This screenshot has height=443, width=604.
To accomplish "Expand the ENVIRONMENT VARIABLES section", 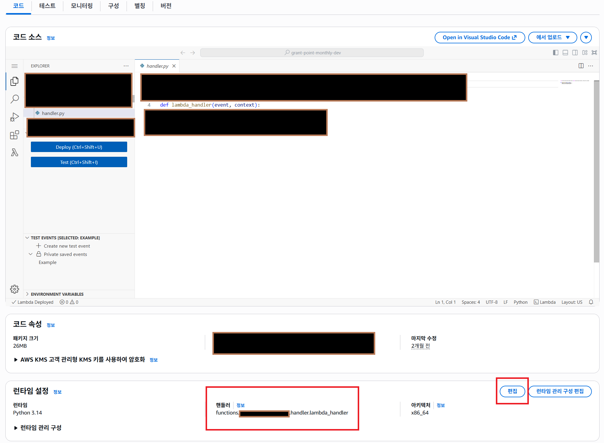I will pyautogui.click(x=57, y=294).
